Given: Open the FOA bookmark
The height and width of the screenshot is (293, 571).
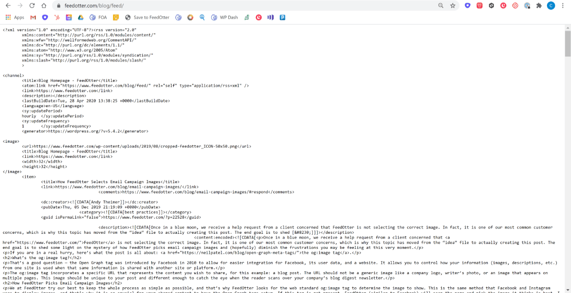Looking at the screenshot, I should pos(98,18).
